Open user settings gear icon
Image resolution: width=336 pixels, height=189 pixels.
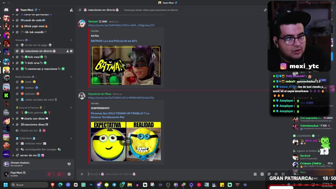point(69,174)
